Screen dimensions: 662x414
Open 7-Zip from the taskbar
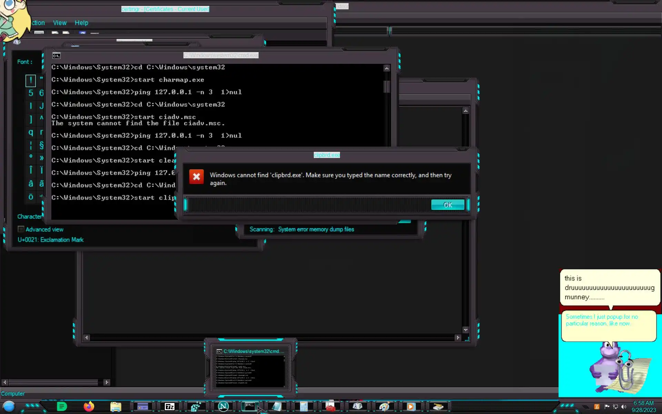pyautogui.click(x=169, y=407)
